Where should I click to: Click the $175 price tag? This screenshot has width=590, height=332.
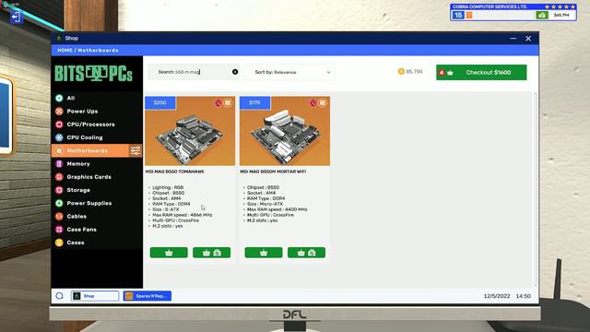[254, 102]
